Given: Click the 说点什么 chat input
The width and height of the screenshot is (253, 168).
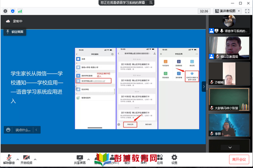Looking at the screenshot, I should tap(23, 130).
